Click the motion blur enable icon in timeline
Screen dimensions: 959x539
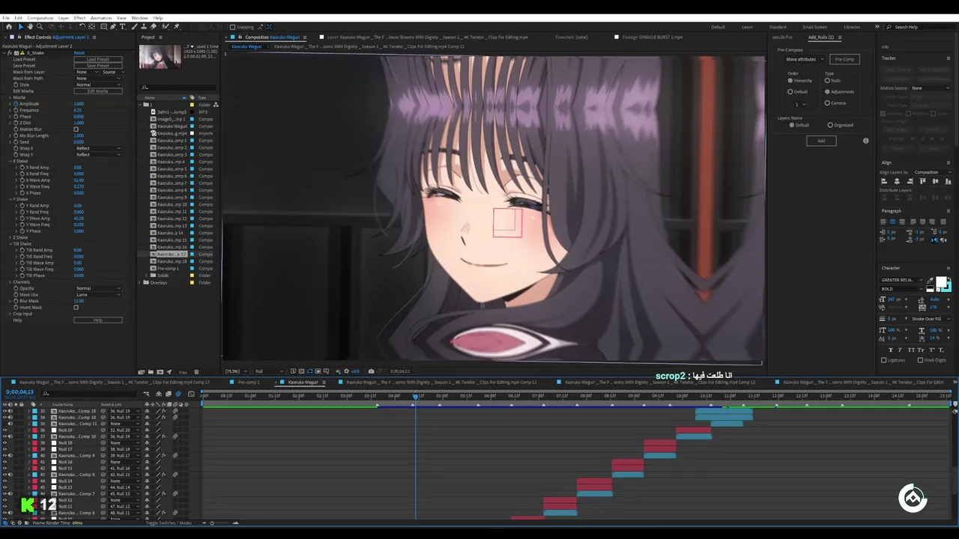pyautogui.click(x=178, y=394)
